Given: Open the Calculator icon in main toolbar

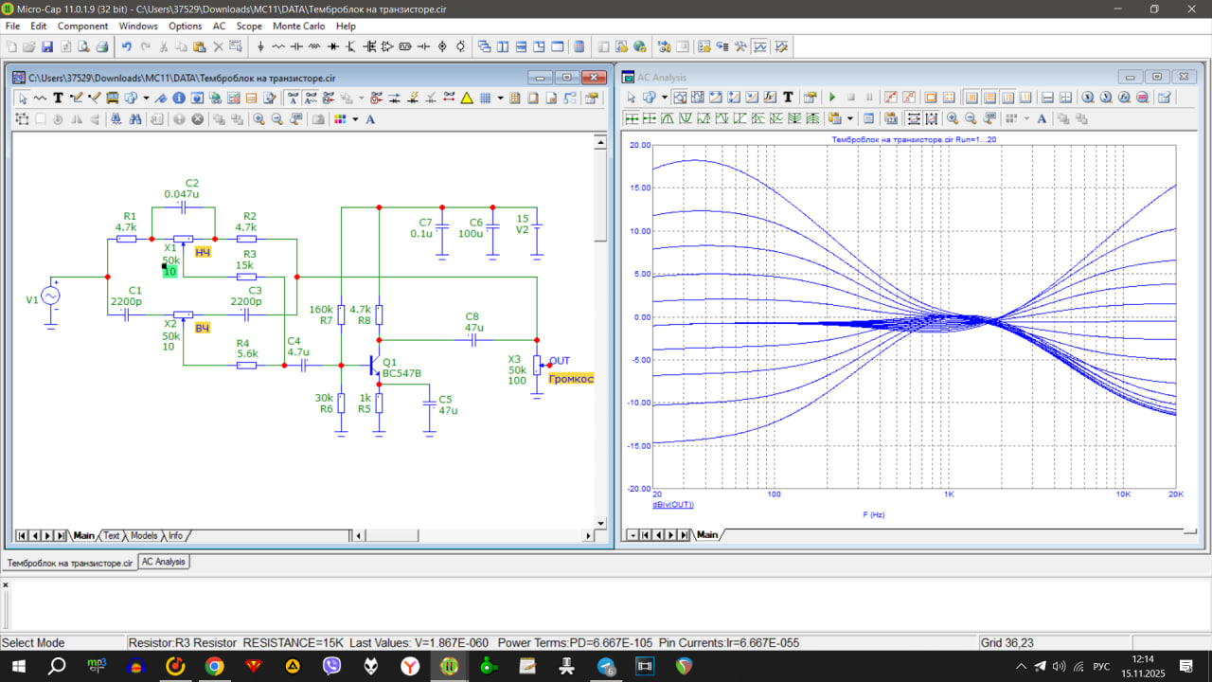Looking at the screenshot, I should 579,46.
